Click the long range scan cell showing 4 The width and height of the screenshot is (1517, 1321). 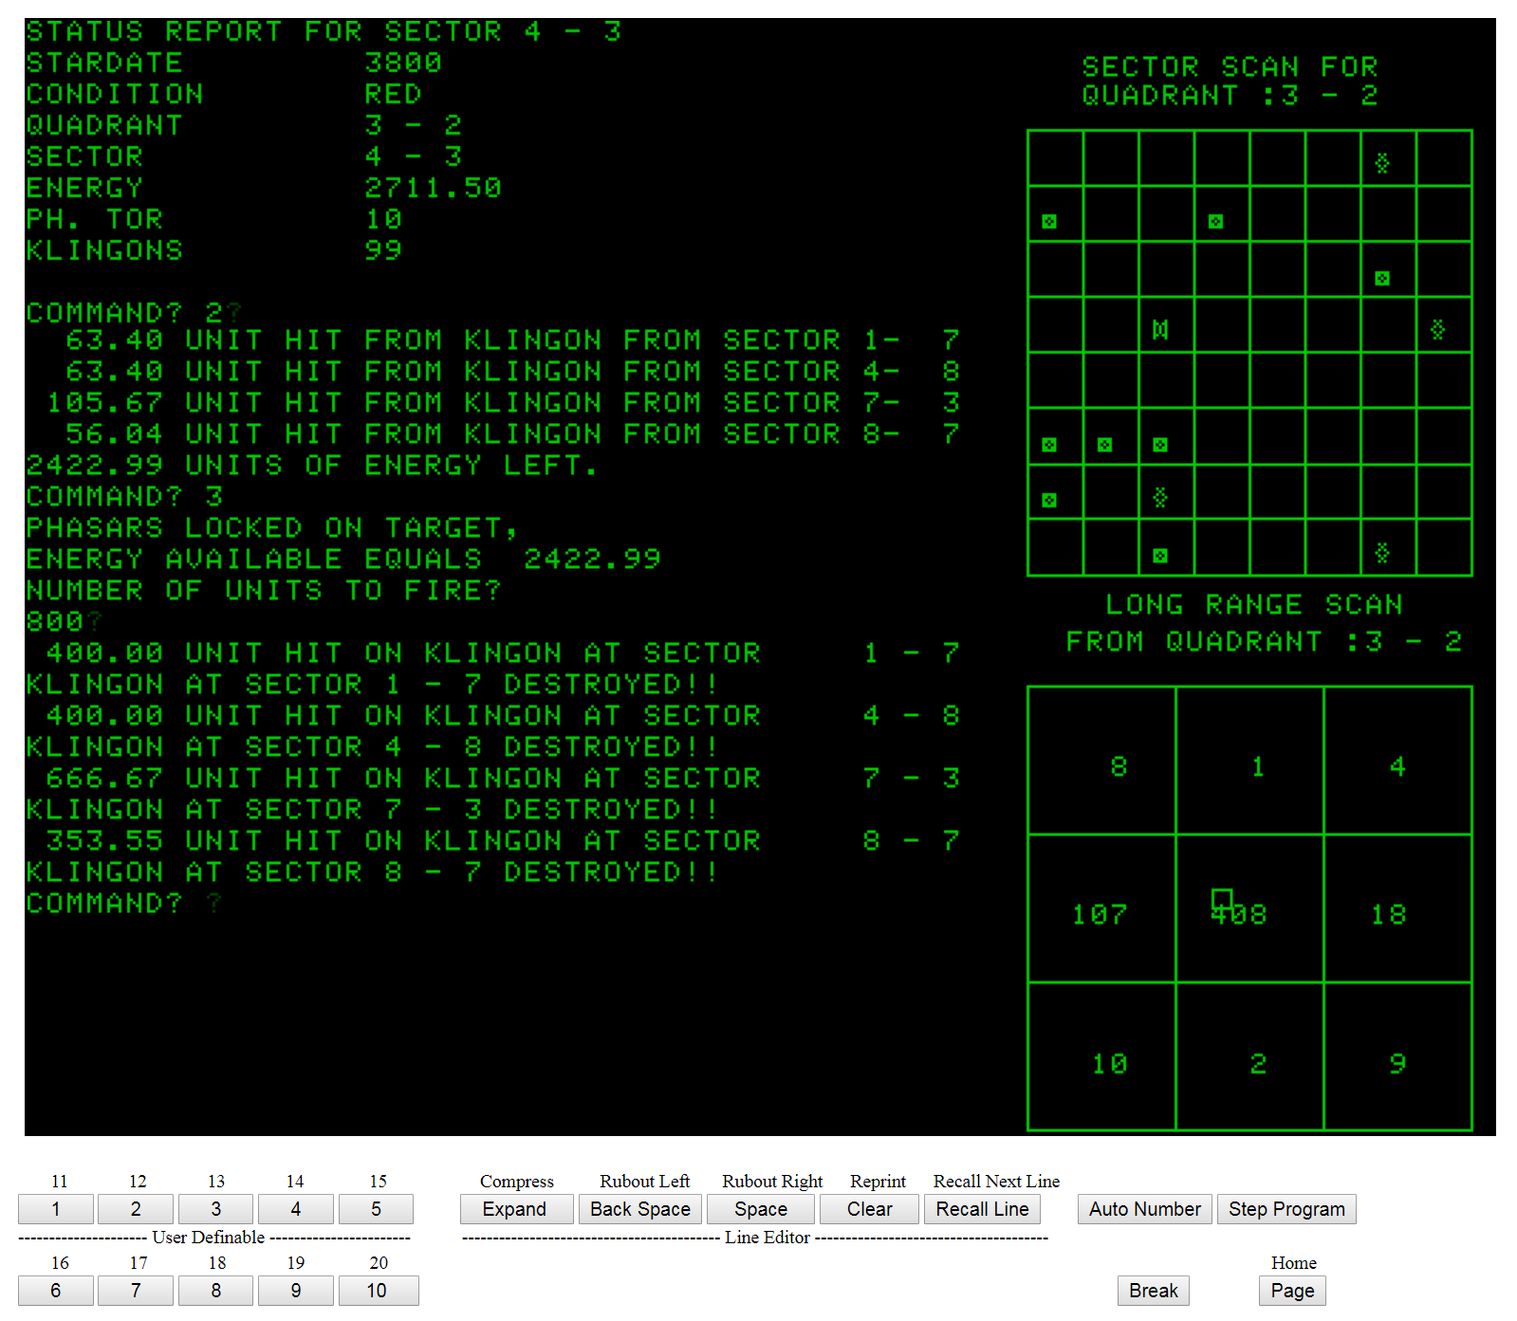pos(1397,761)
